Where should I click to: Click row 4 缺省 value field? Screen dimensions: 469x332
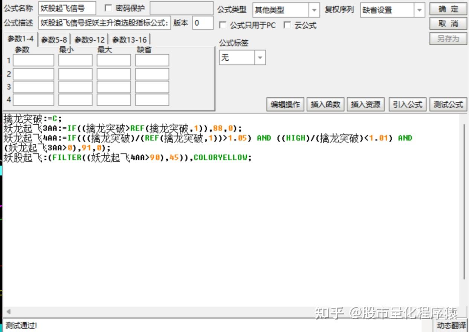(152, 100)
